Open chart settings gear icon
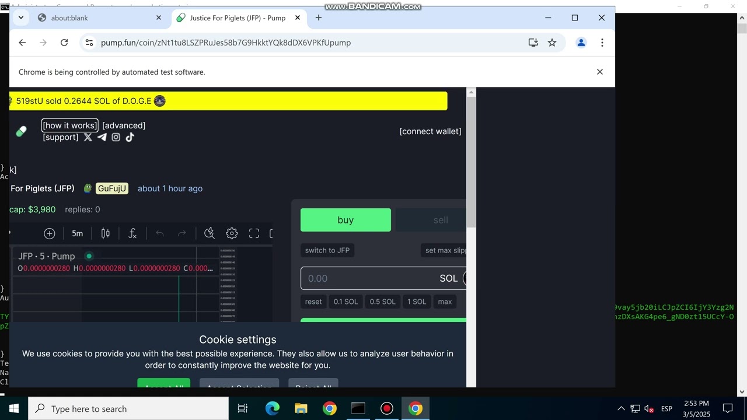Viewport: 747px width, 420px height. click(x=232, y=233)
